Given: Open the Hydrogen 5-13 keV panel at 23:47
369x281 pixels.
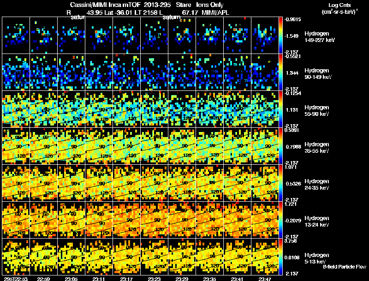Looking at the screenshot, I should (x=265, y=257).
